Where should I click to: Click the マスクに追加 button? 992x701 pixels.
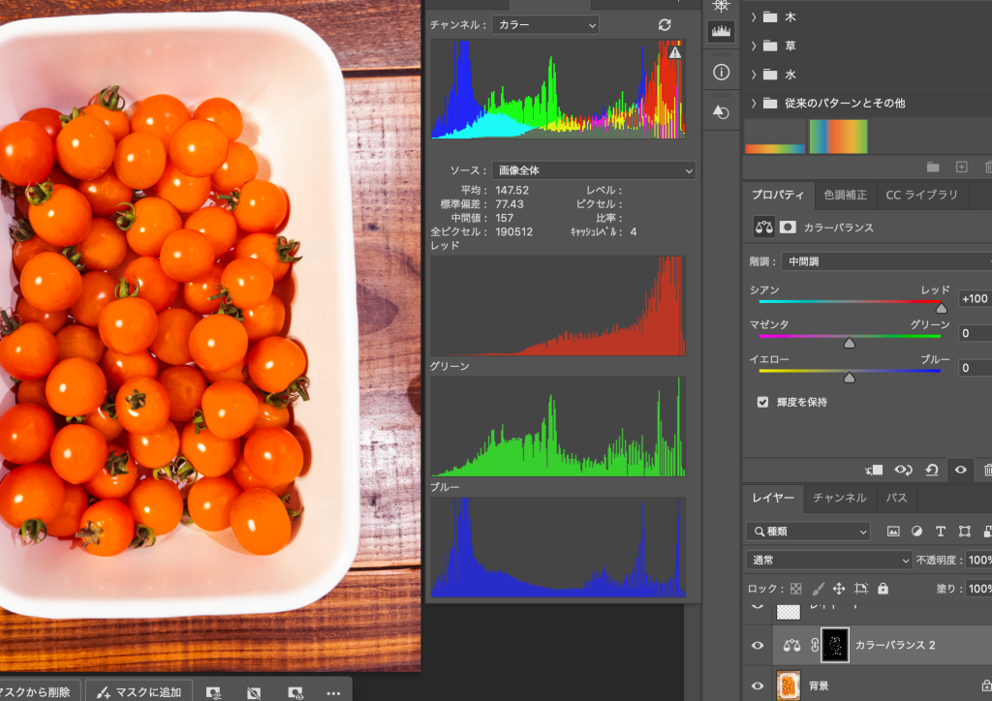139,691
